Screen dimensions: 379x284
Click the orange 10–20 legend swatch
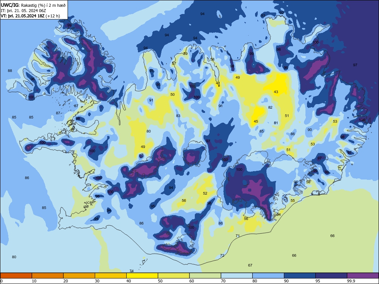(48, 276)
